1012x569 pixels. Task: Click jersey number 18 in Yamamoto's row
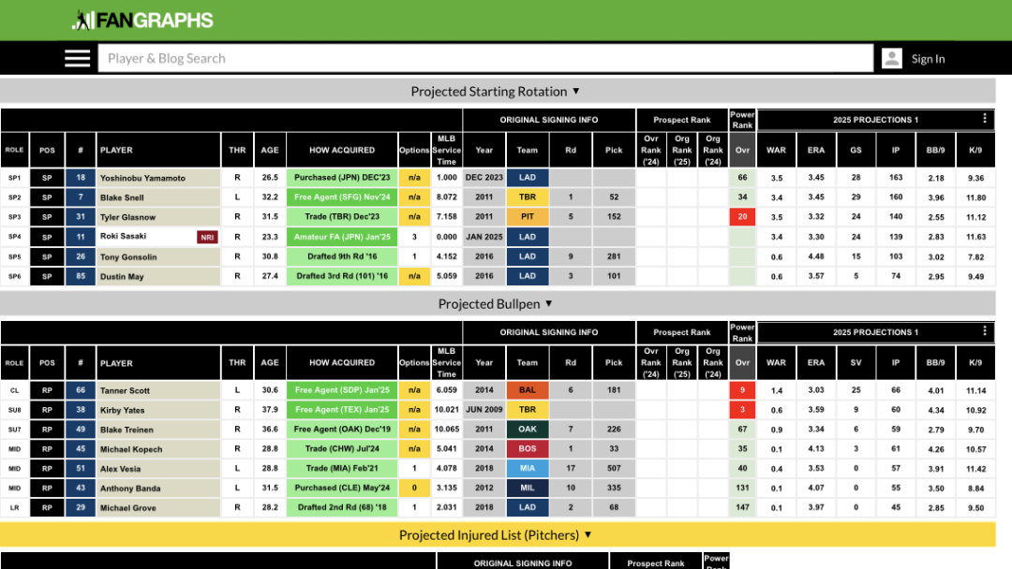click(x=80, y=177)
